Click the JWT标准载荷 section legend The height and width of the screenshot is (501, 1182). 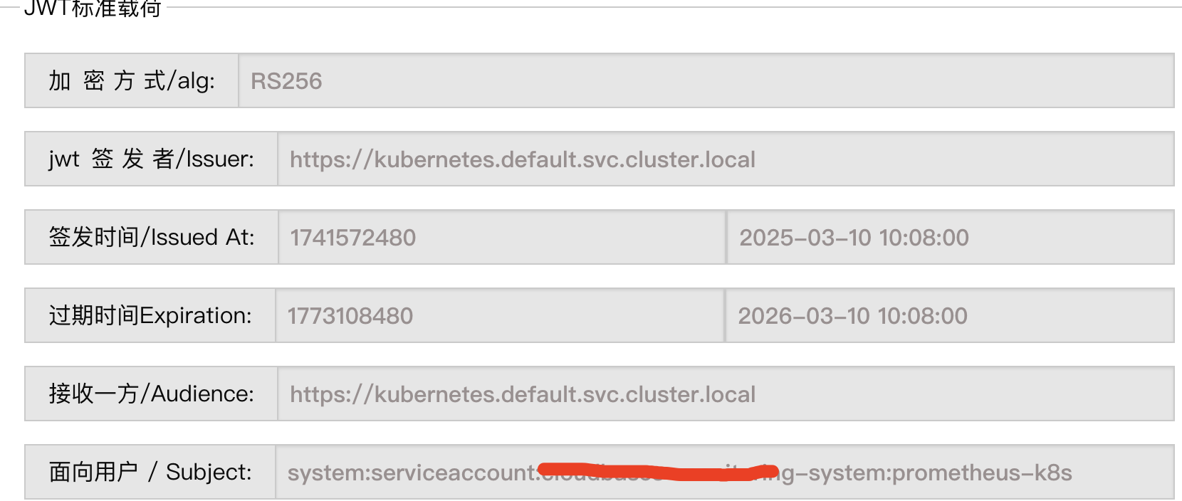93,9
